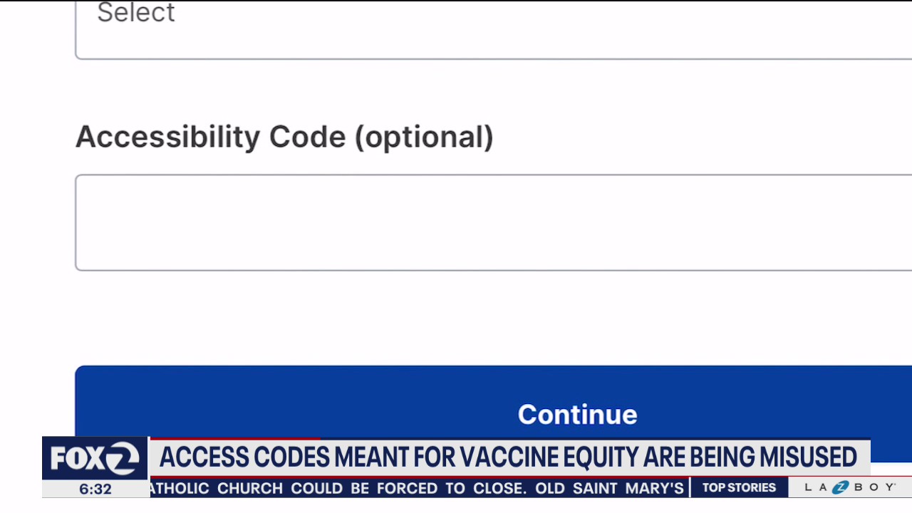
Task: Click the 6:32 clock display
Action: [x=95, y=489]
